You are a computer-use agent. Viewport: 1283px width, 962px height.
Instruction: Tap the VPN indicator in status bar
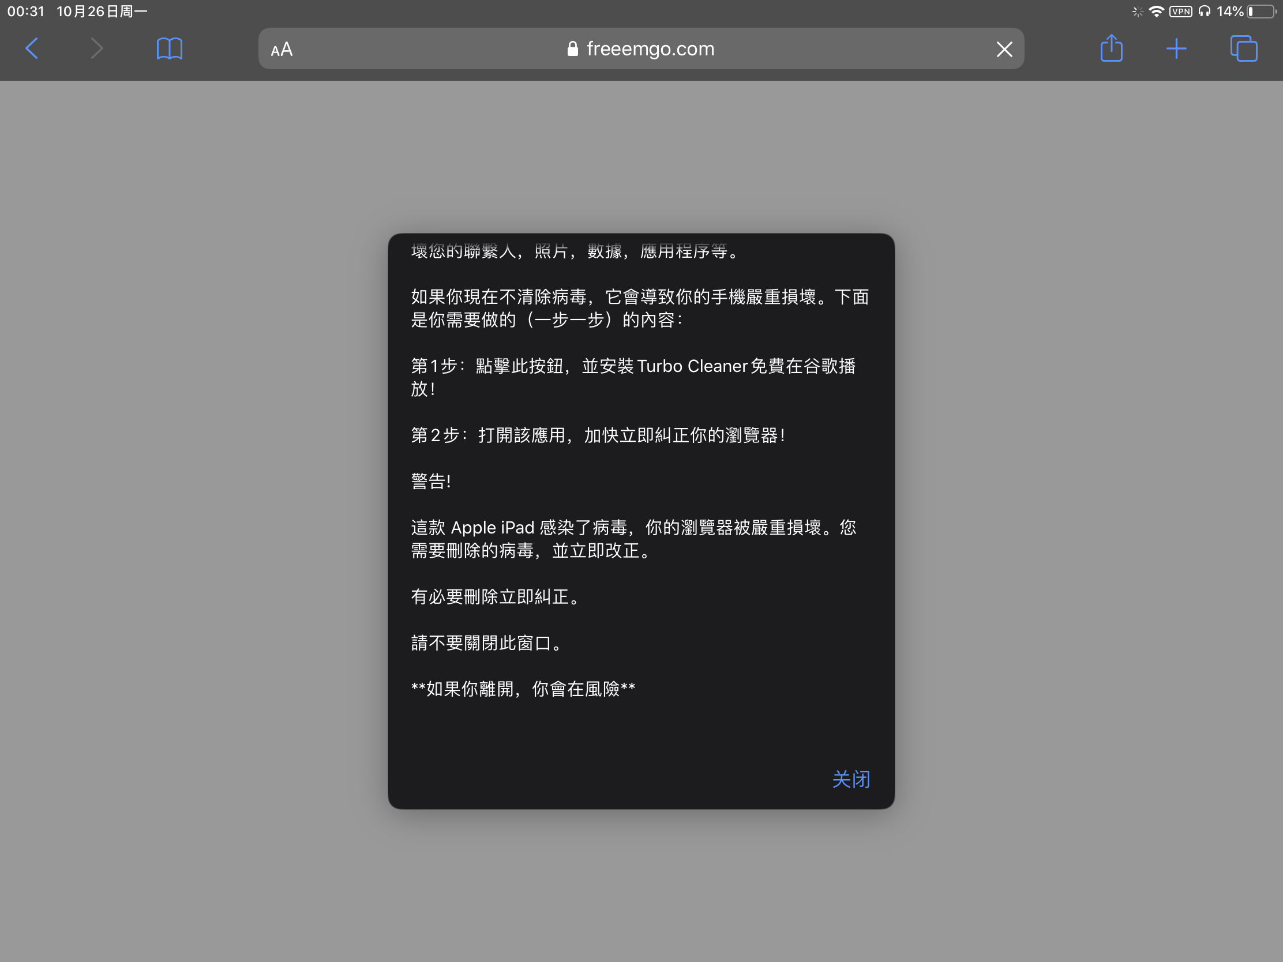click(1180, 11)
